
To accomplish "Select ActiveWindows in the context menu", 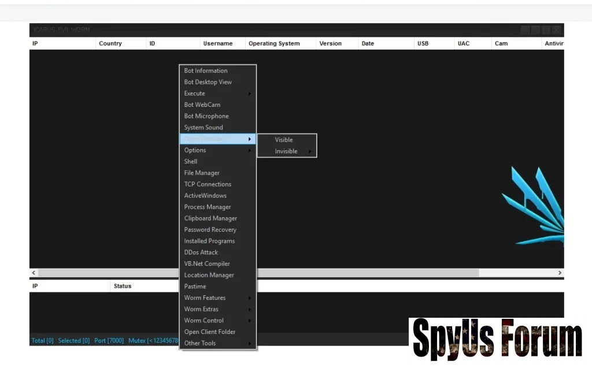I will pyautogui.click(x=205, y=195).
